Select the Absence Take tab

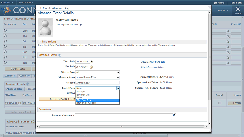pos(14,89)
